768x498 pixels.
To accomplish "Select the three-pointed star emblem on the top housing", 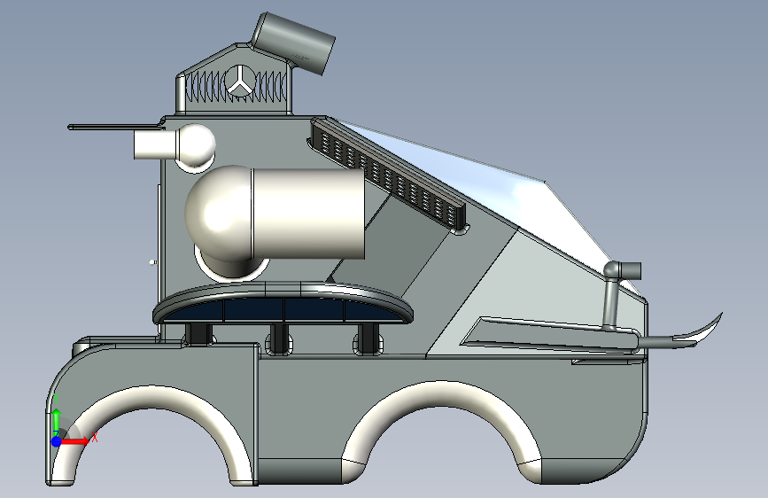I will tap(239, 81).
